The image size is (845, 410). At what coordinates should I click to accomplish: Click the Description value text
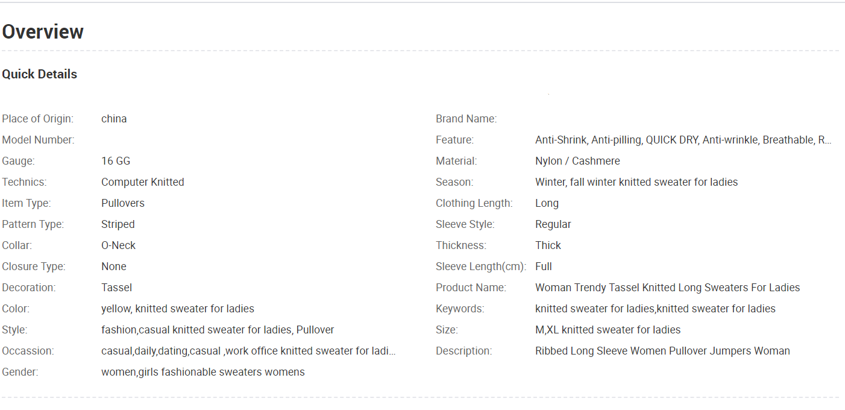(662, 351)
